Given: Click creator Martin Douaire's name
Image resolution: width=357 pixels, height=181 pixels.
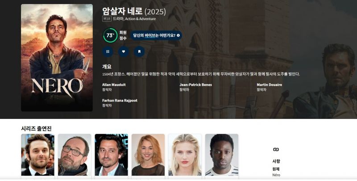Looking at the screenshot, I should coord(269,84).
